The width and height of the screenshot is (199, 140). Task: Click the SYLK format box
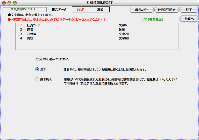[x=91, y=10]
